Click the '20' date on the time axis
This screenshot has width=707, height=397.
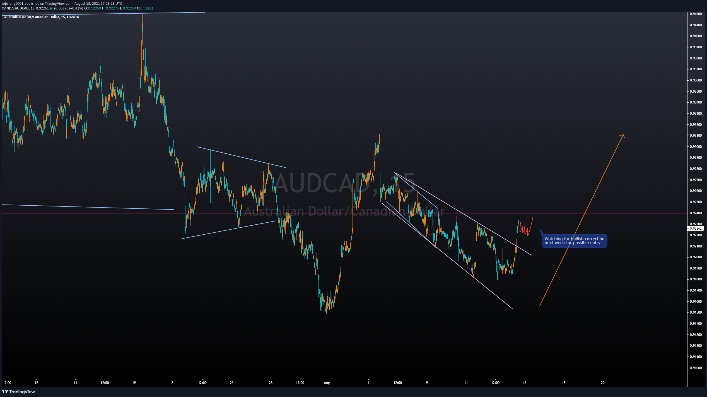[x=603, y=383]
